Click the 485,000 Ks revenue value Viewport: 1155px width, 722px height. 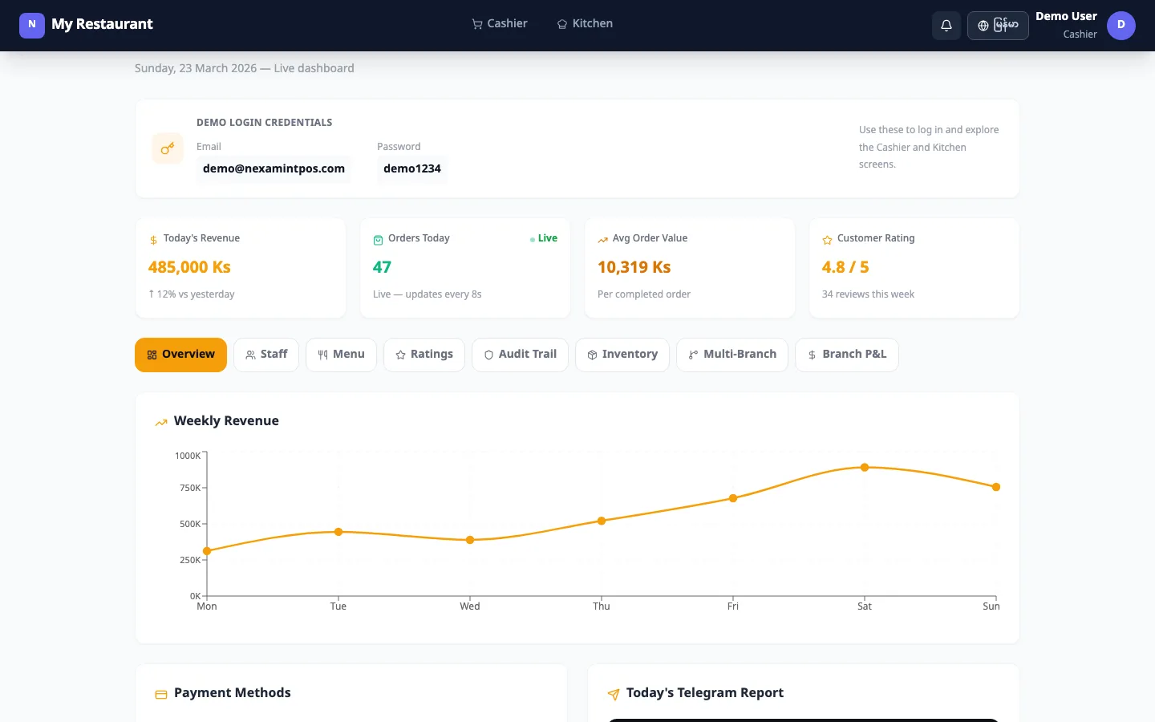189,267
